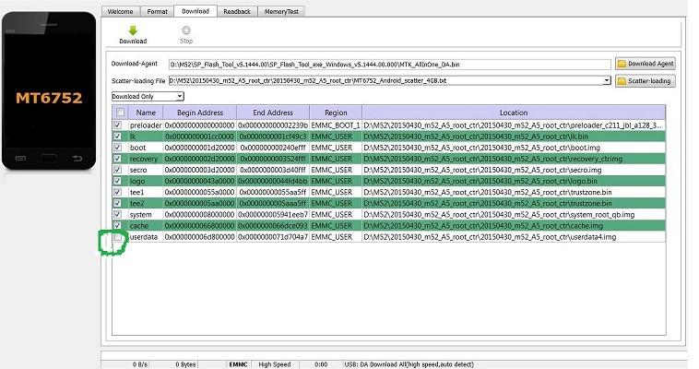Select the system_root_qb.img location cell
Viewport: 699px width, 369px height.
tap(514, 214)
